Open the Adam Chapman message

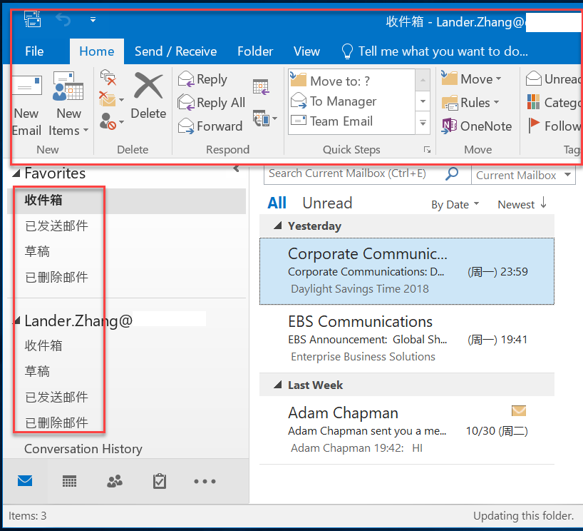tap(407, 430)
